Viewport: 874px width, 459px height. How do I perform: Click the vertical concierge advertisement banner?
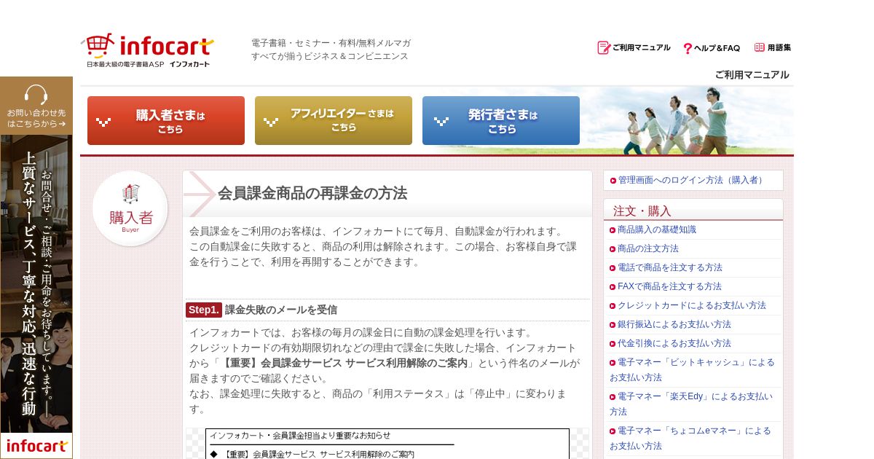click(x=36, y=284)
